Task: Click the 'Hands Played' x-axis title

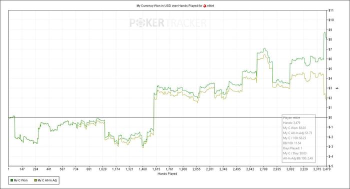Action: tap(167, 173)
